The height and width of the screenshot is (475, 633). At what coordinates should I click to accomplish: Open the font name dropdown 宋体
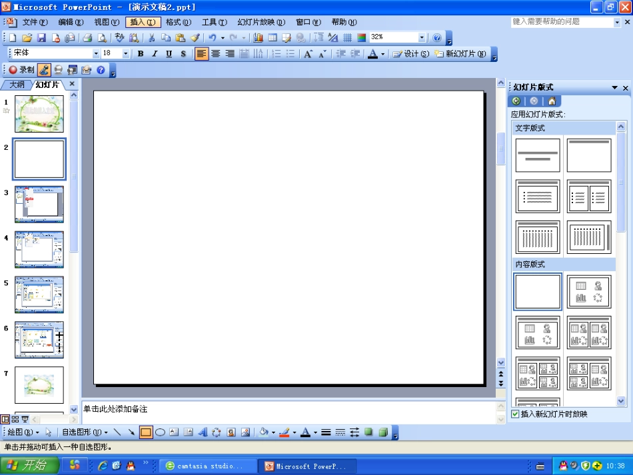click(56, 53)
